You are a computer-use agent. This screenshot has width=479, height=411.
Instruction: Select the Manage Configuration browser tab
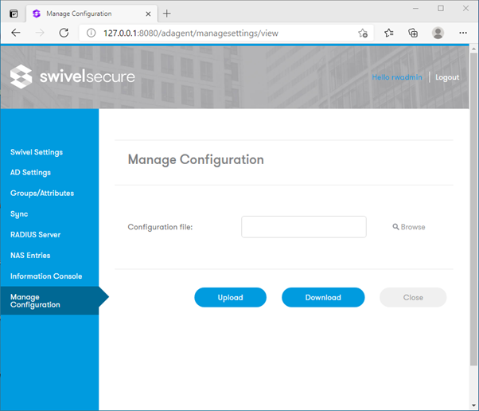click(92, 14)
